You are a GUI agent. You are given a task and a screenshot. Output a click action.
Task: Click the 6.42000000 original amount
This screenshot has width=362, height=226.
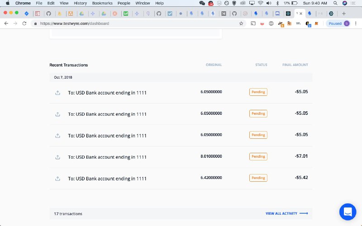pyautogui.click(x=211, y=178)
